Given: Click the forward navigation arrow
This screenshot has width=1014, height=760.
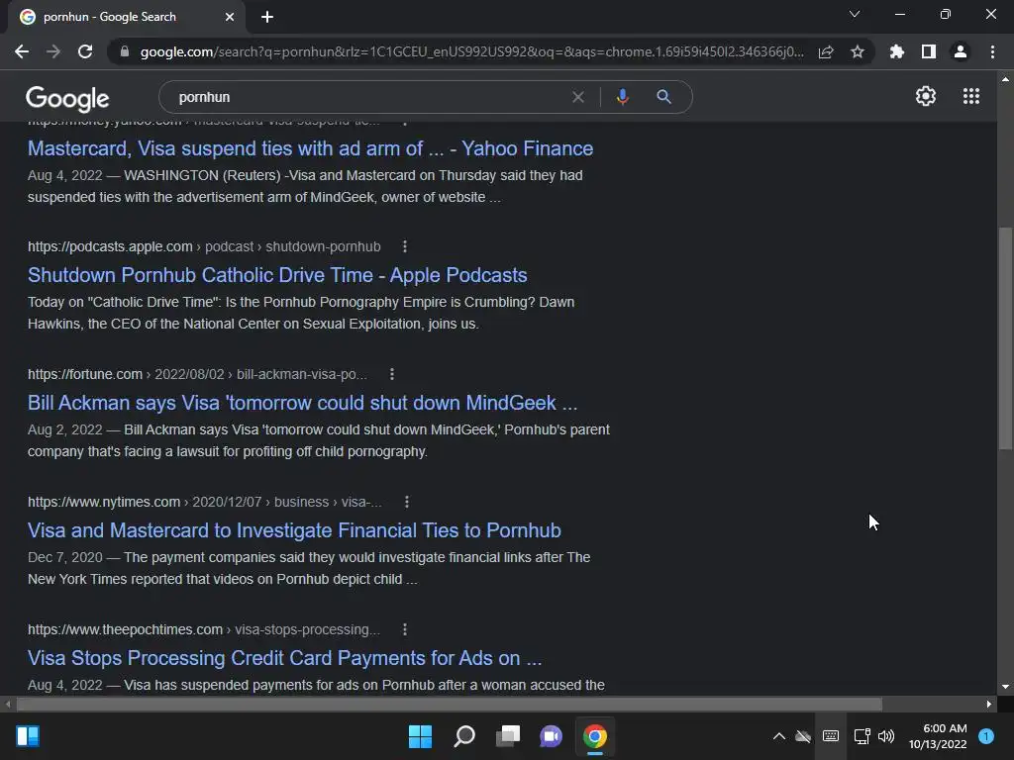Looking at the screenshot, I should point(53,51).
